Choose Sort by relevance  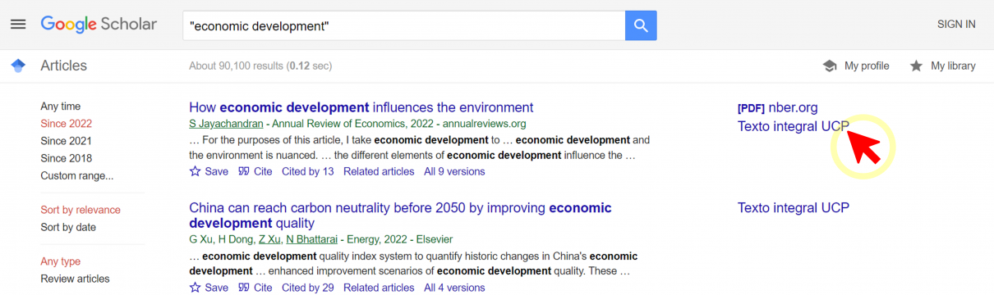[81, 210]
